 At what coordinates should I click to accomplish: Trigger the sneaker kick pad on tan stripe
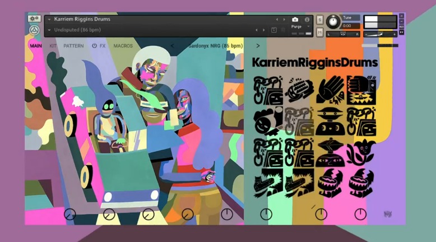tap(299, 183)
